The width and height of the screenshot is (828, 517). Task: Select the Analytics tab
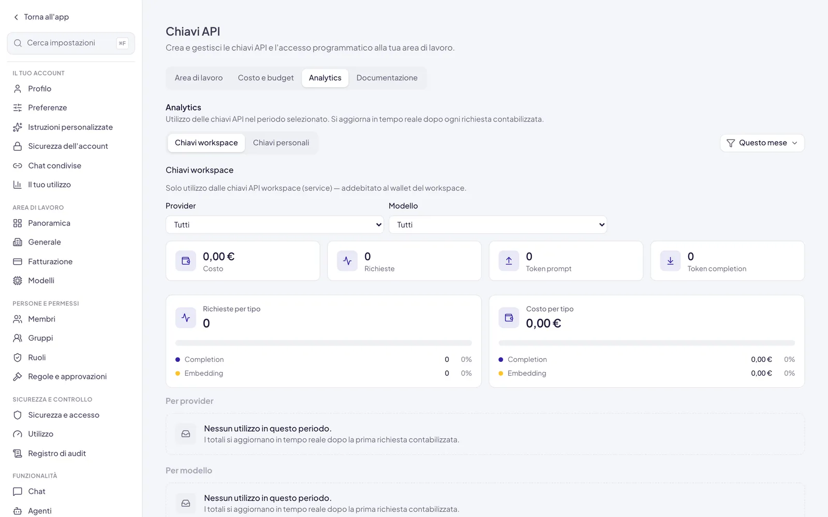click(x=325, y=78)
